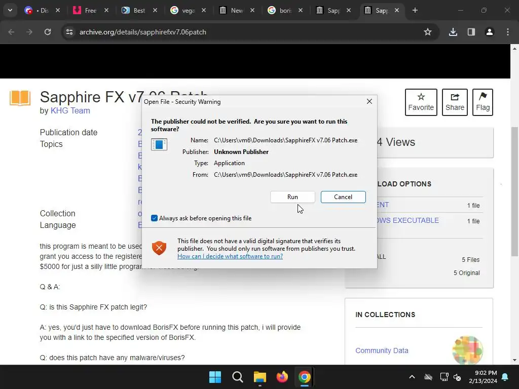Open Chrome three-dot menu

click(x=508, y=32)
